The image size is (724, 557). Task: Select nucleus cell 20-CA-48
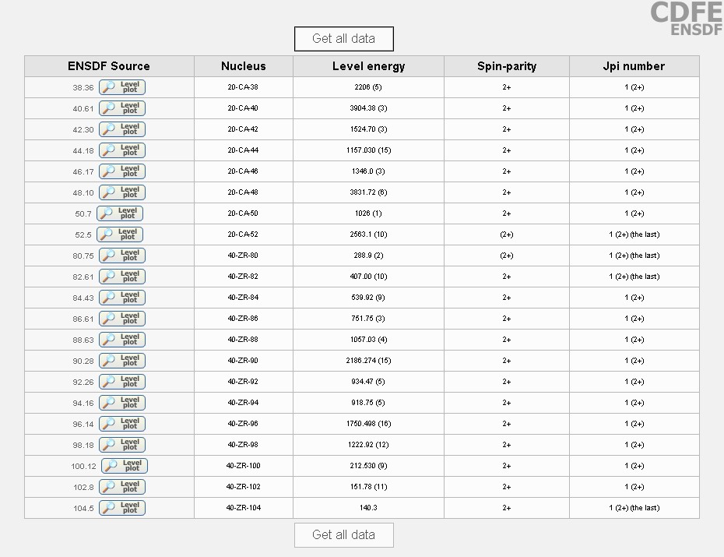[243, 192]
